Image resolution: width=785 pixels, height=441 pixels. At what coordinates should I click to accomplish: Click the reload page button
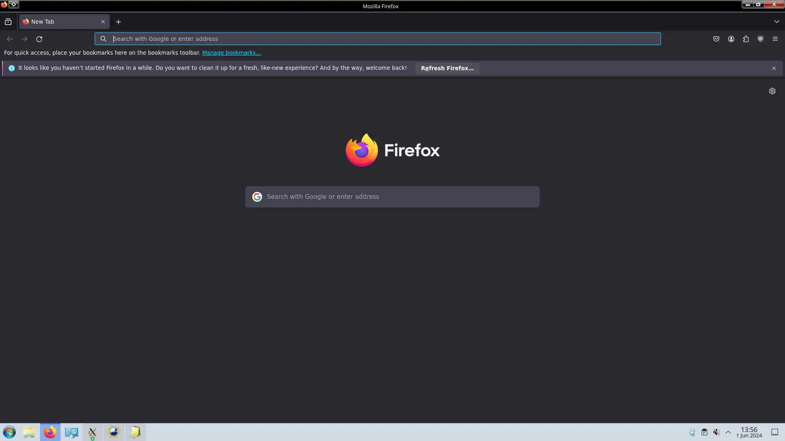pyautogui.click(x=39, y=39)
